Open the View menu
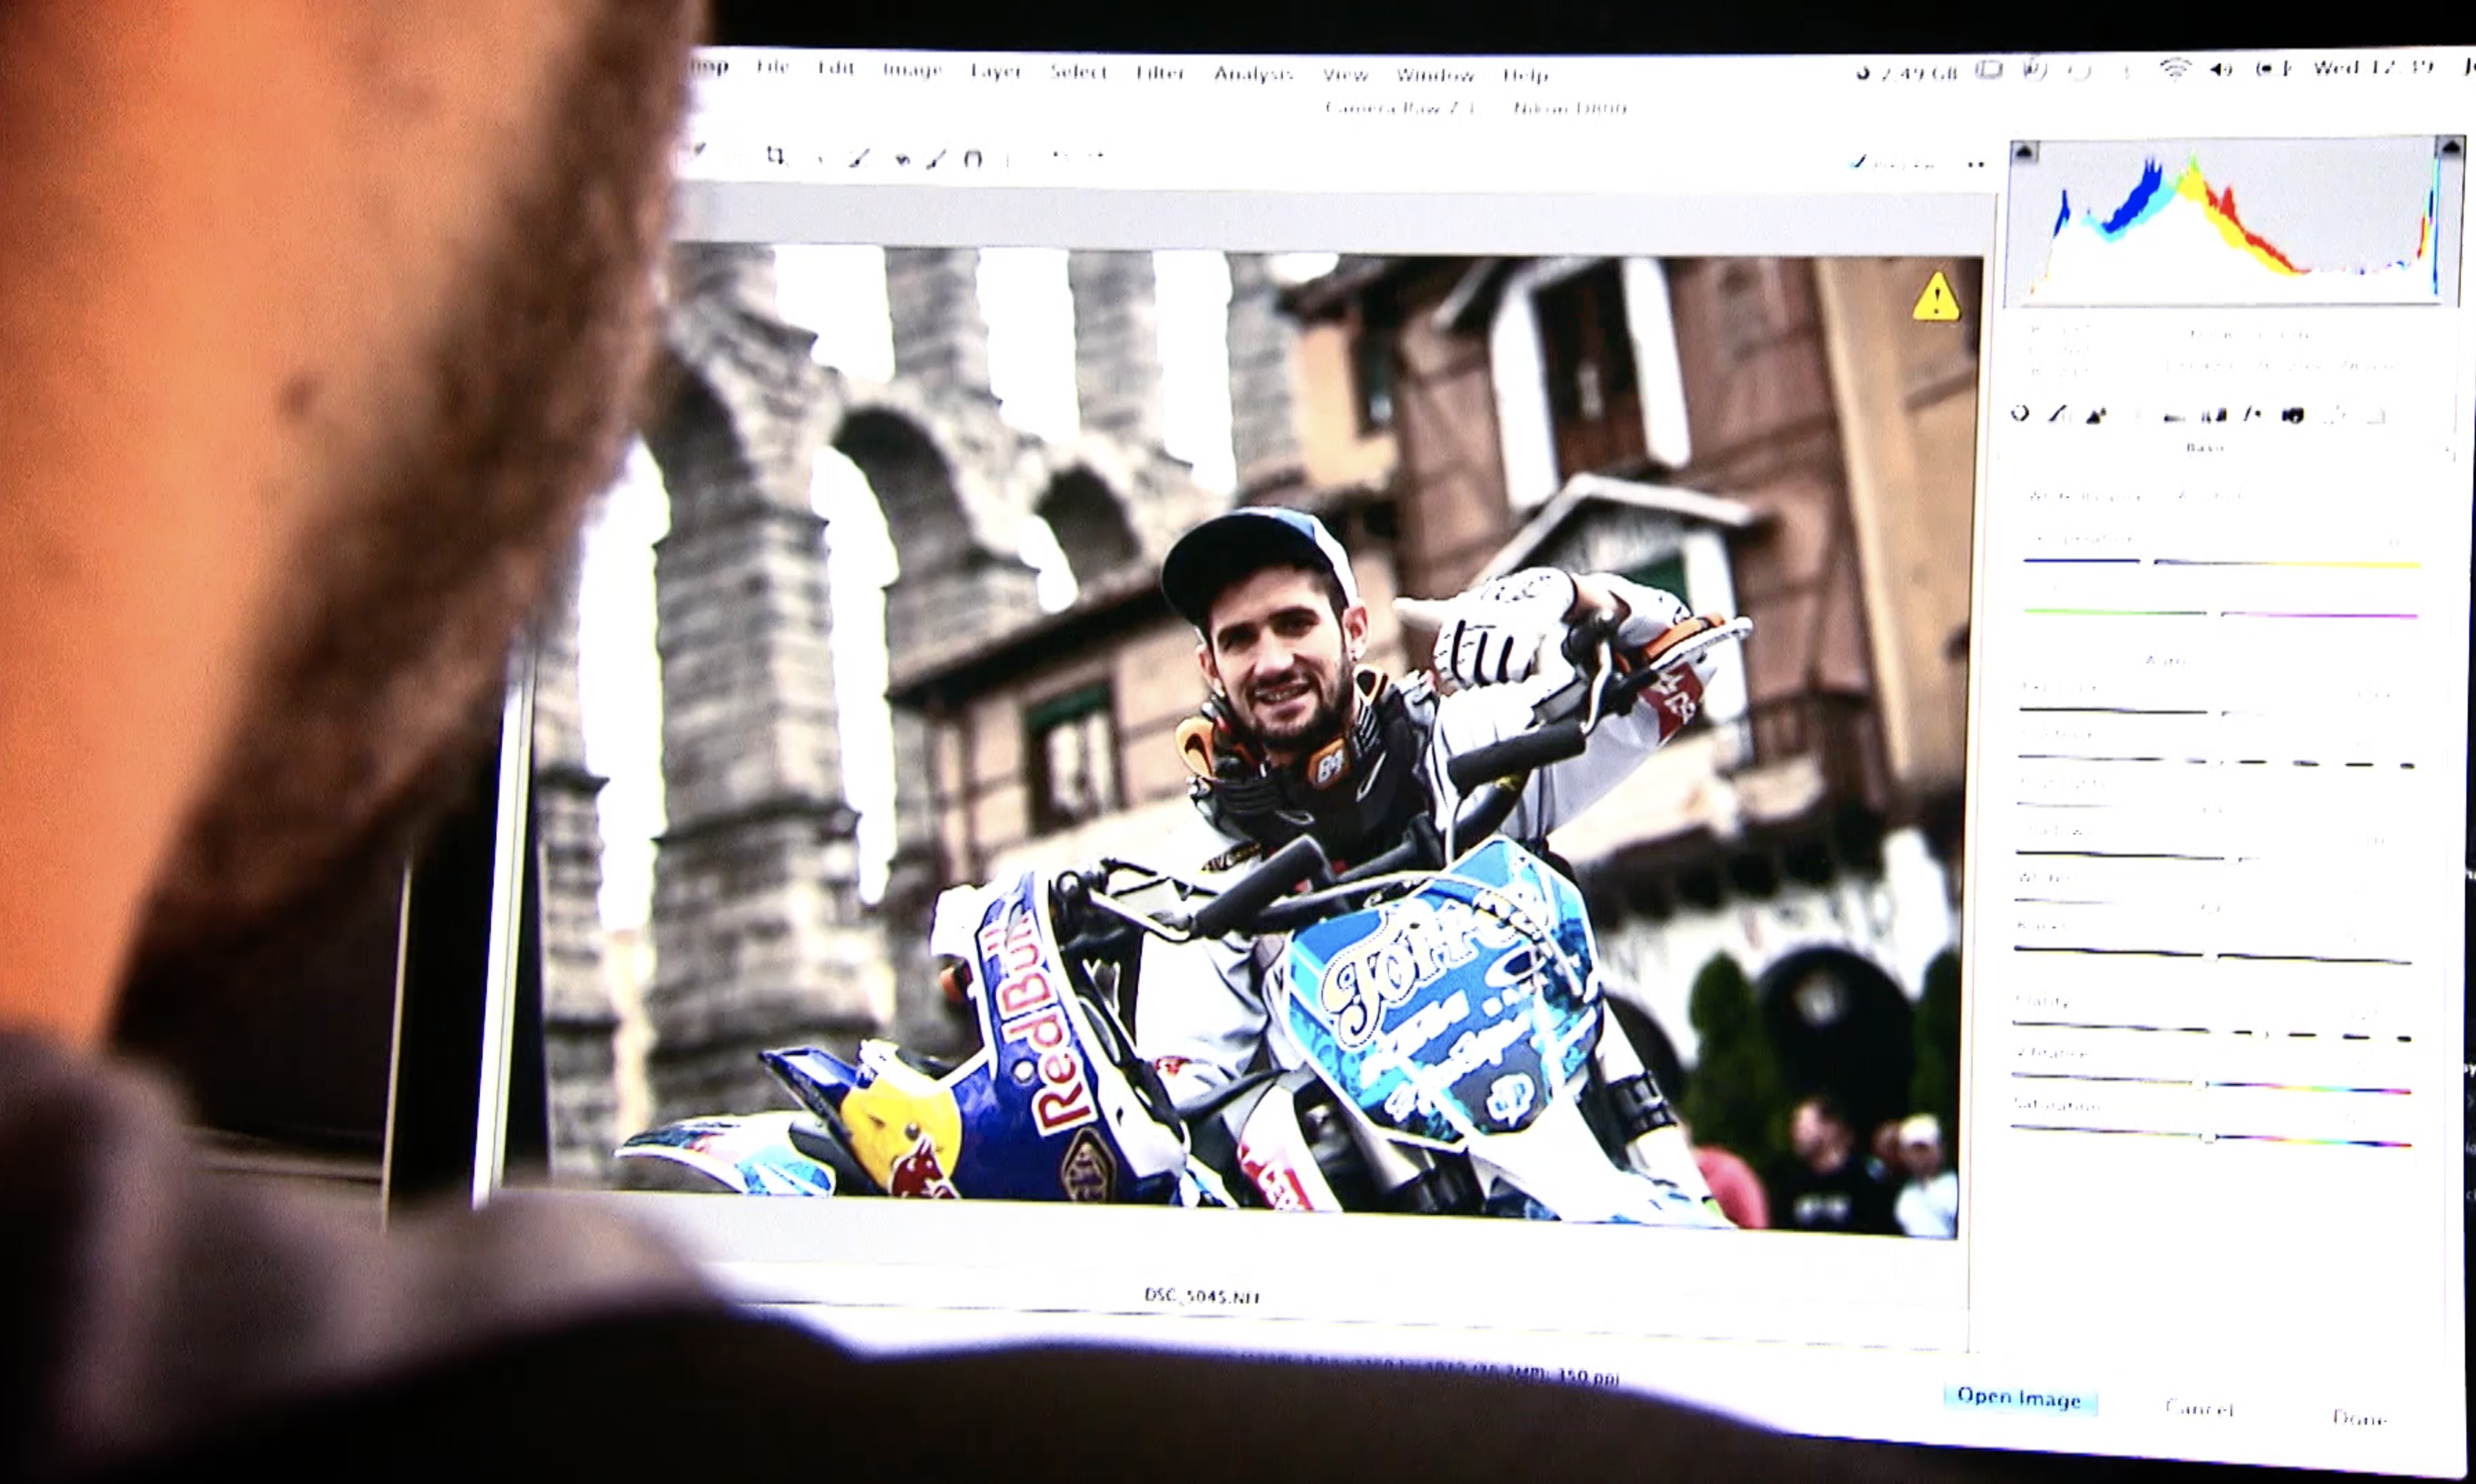The height and width of the screenshot is (1484, 2476). 1345,74
